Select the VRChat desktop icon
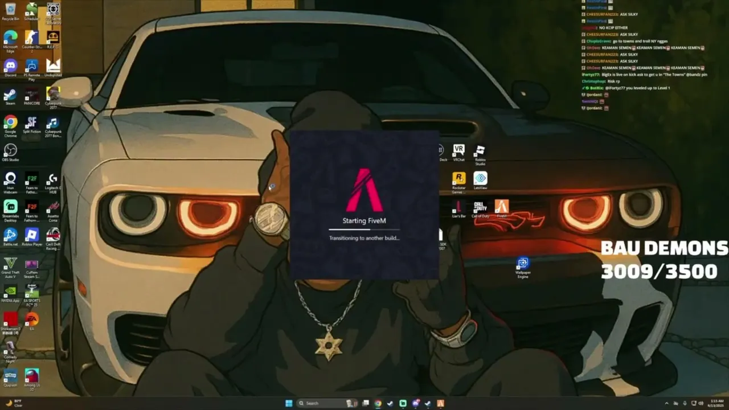The width and height of the screenshot is (729, 410). coord(458,152)
